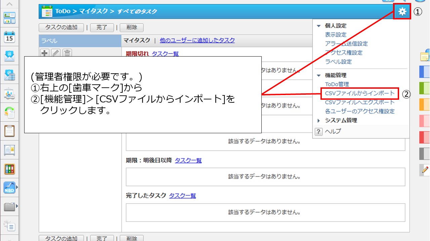The height and width of the screenshot is (241, 430).
Task: Click the top タスクの追加 button
Action: coord(61,27)
